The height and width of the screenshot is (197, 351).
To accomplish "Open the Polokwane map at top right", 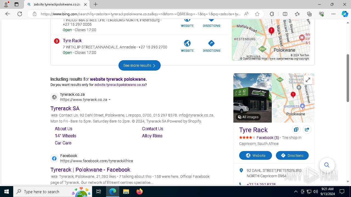I will click(x=271, y=40).
